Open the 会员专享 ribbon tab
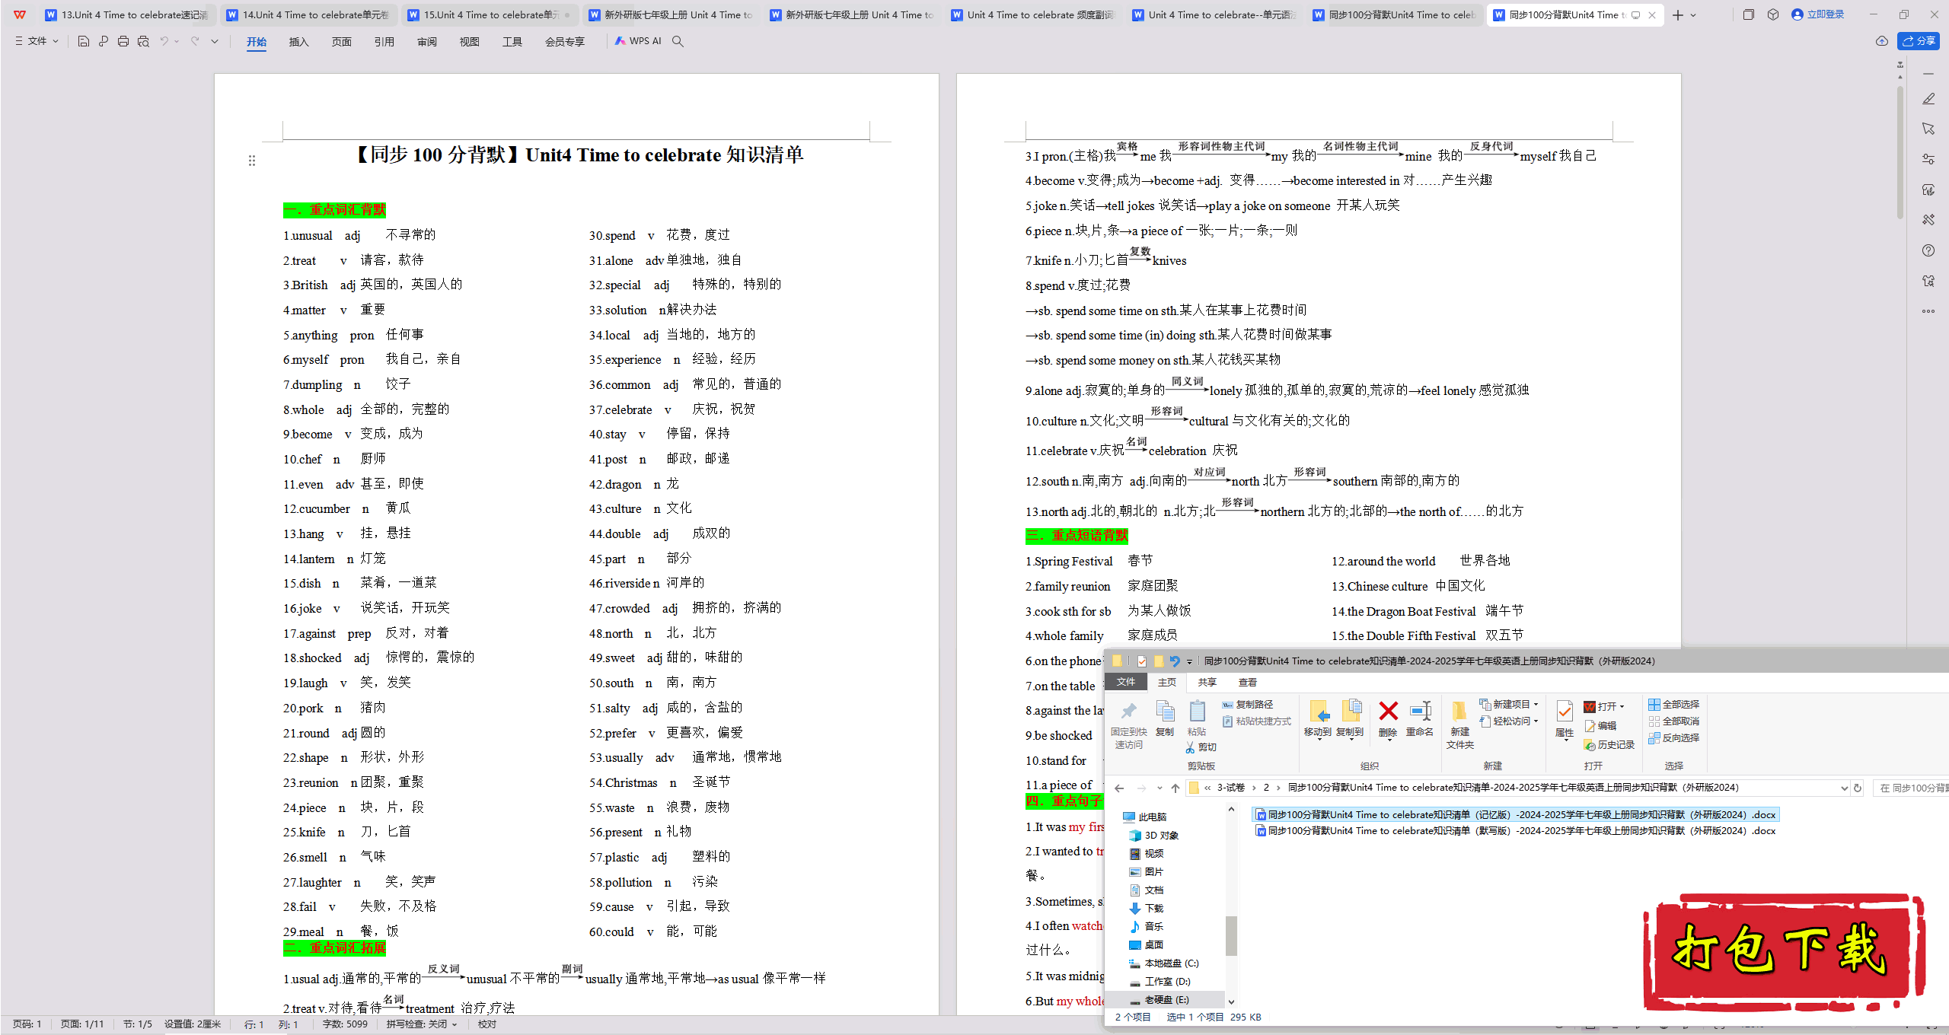Screen dimensions: 1949x1035 (565, 42)
